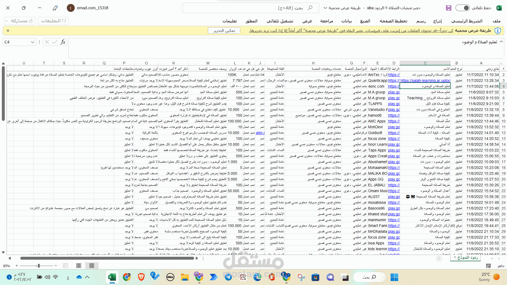Viewport: 507px width, 285px height.
Task: Close the Protected View warning bar
Action: pyautogui.click(x=8, y=31)
